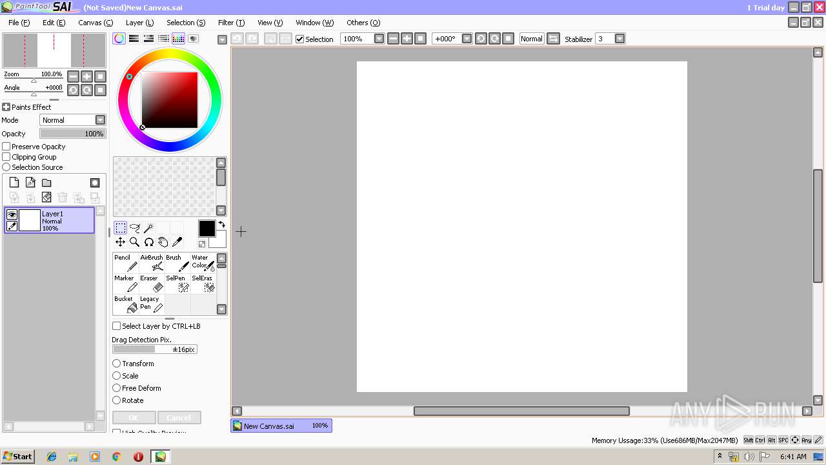Select the Zoom magnifier tool

pos(135,242)
